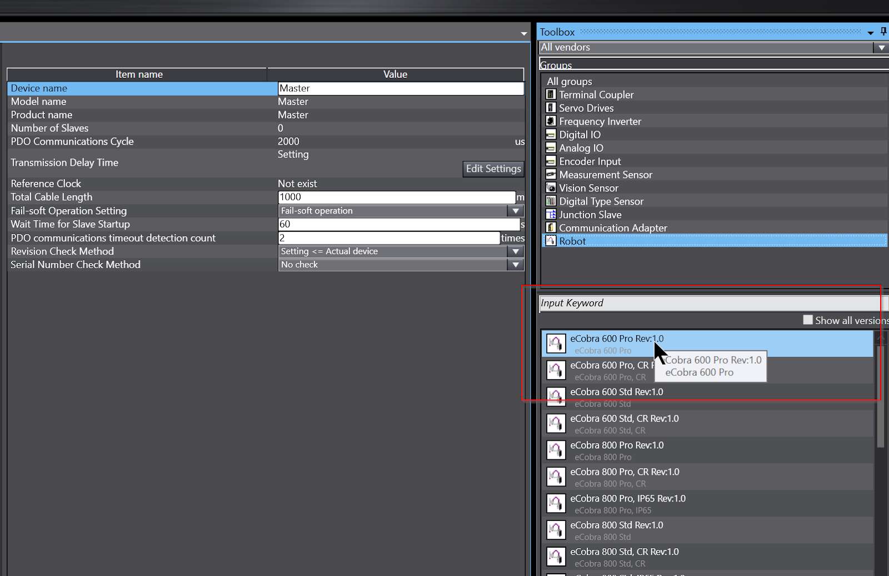The width and height of the screenshot is (889, 576).
Task: Open the Toolbox panel options arrow
Action: (871, 33)
